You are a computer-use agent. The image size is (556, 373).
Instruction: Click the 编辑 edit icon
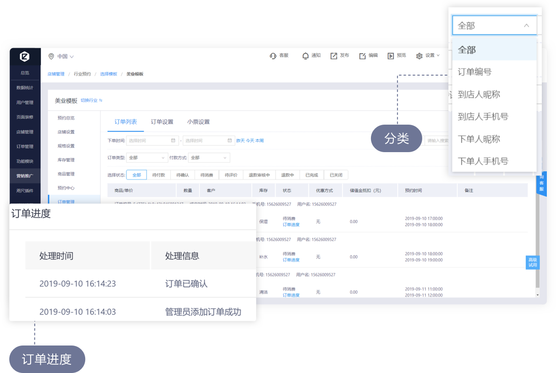(x=363, y=56)
